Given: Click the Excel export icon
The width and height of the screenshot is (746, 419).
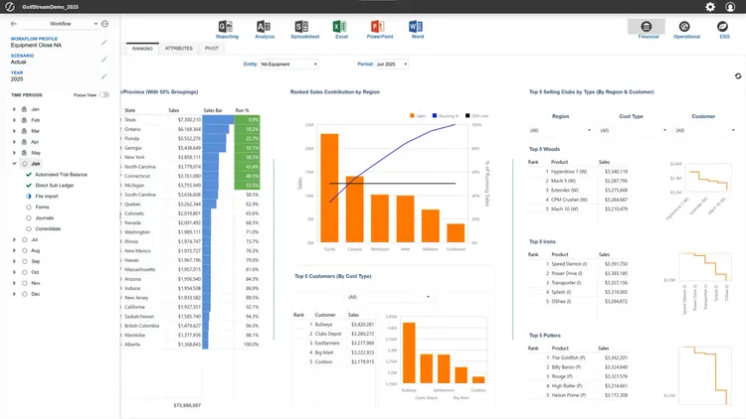Looking at the screenshot, I should click(340, 26).
